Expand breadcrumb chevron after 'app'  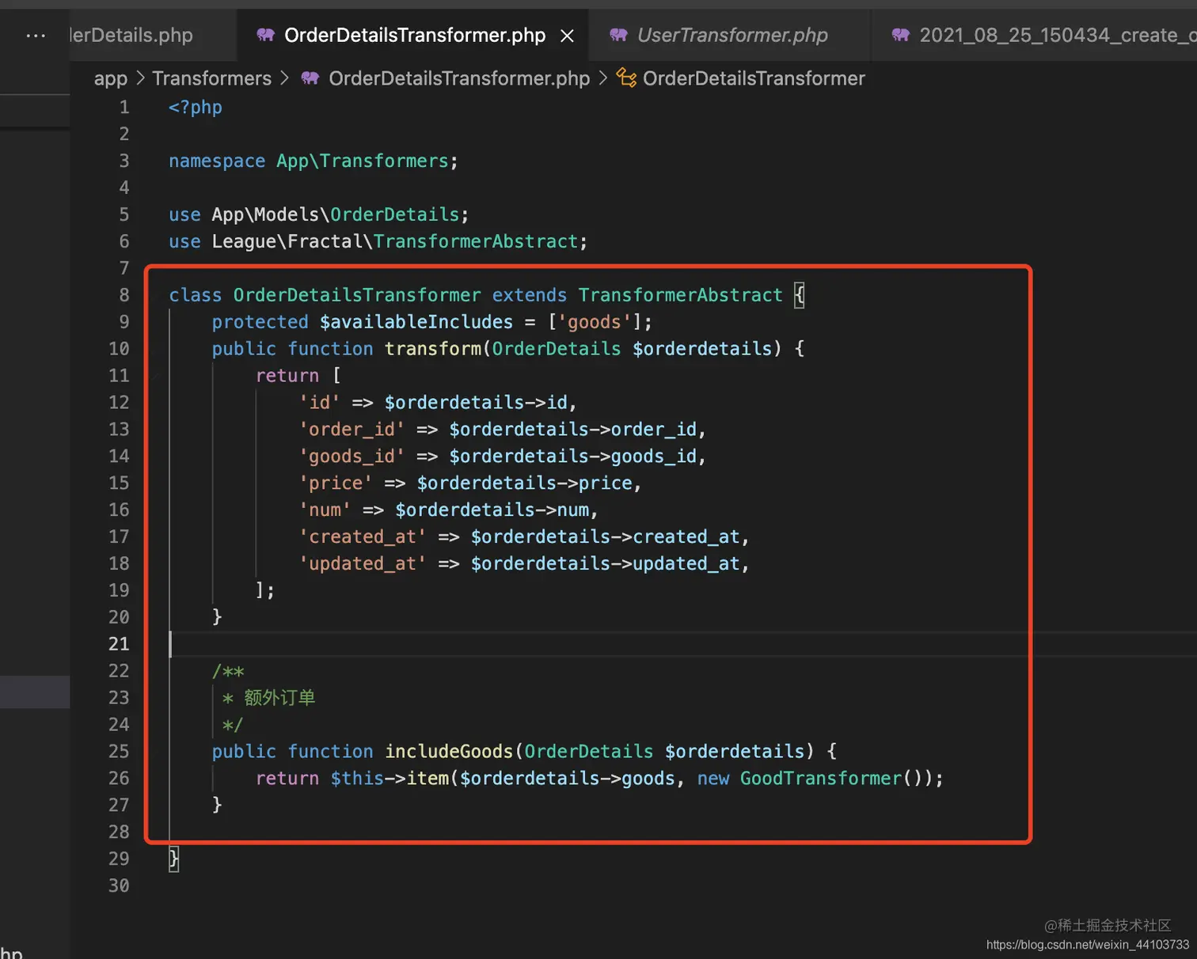point(140,78)
